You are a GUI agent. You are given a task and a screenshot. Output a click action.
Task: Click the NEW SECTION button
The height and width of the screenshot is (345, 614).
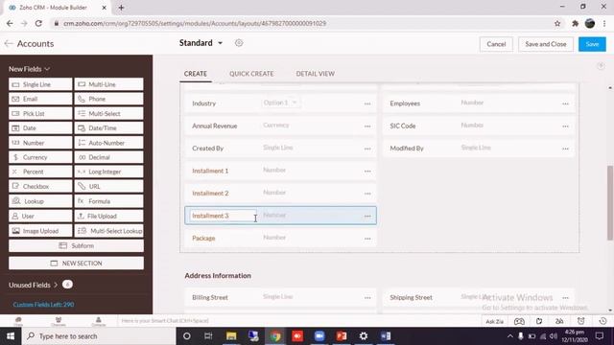point(76,264)
